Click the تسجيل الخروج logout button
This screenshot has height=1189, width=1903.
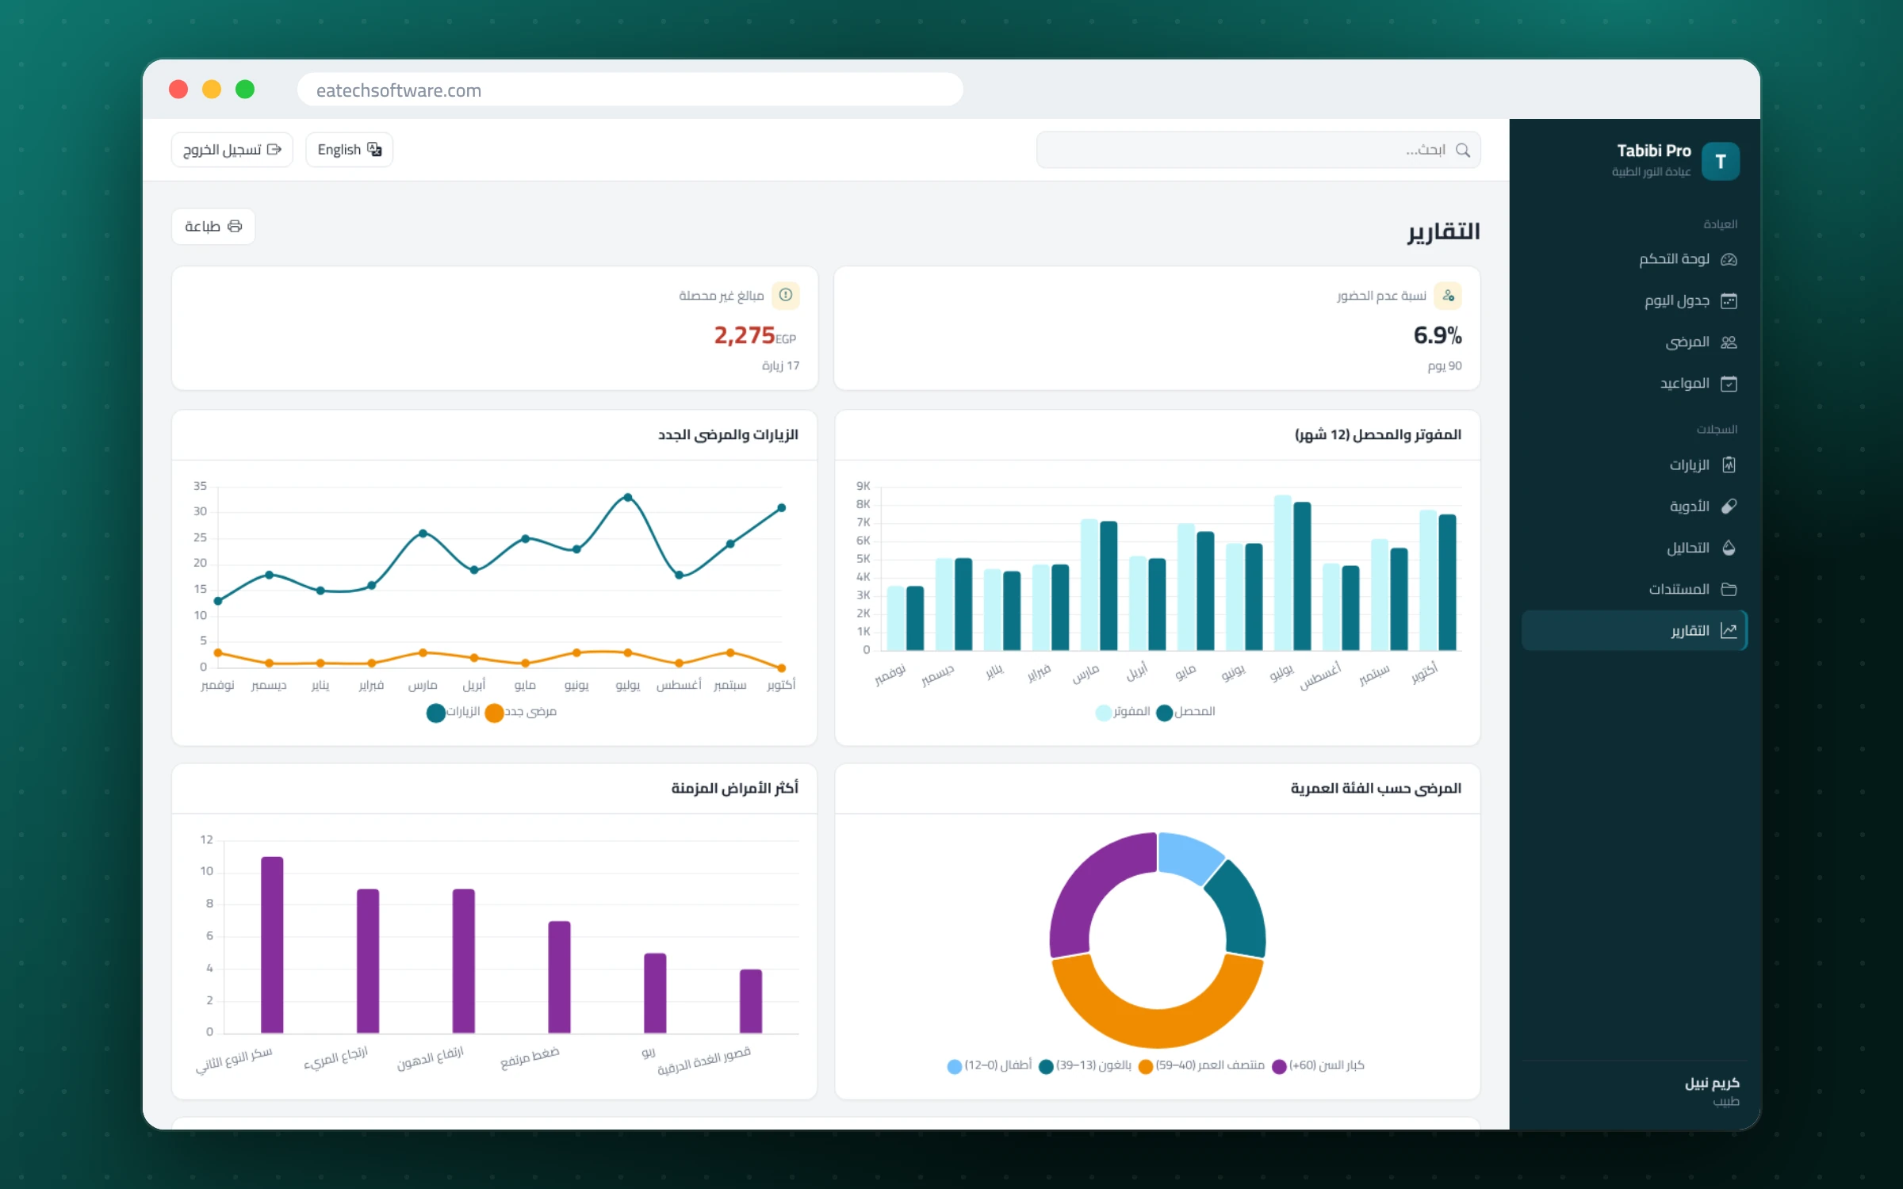coord(232,150)
